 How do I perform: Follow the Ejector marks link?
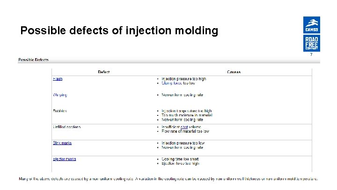(x=65, y=159)
